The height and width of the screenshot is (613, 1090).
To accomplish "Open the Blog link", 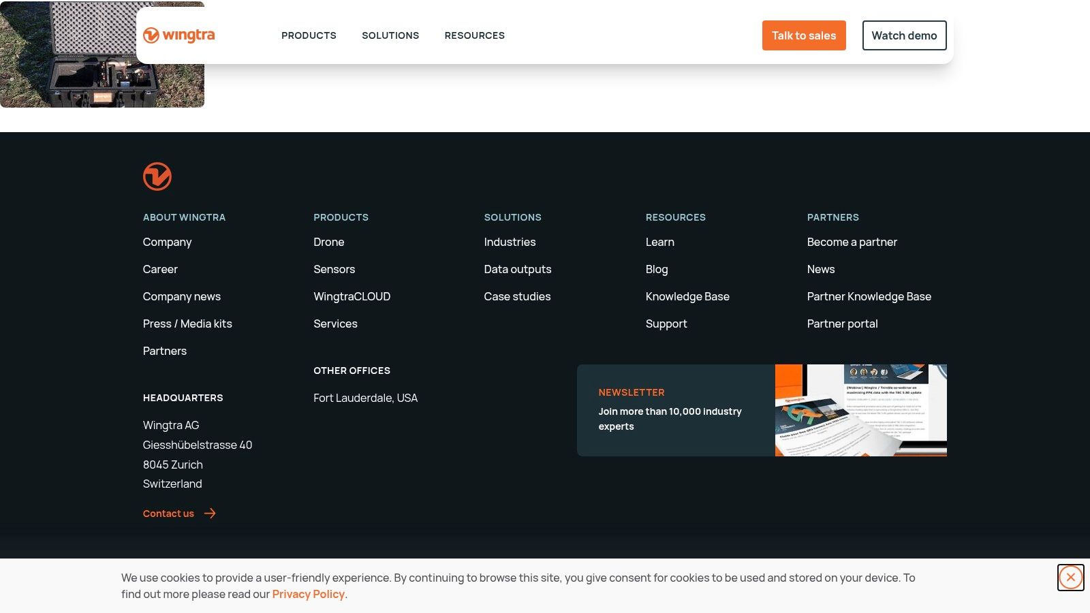I will (657, 269).
